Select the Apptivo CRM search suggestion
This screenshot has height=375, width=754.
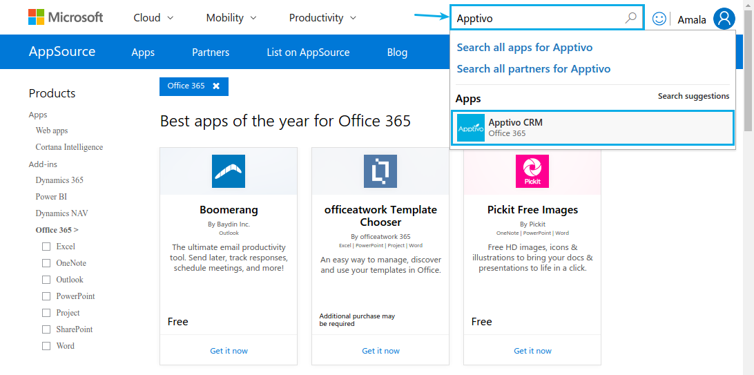tap(593, 128)
